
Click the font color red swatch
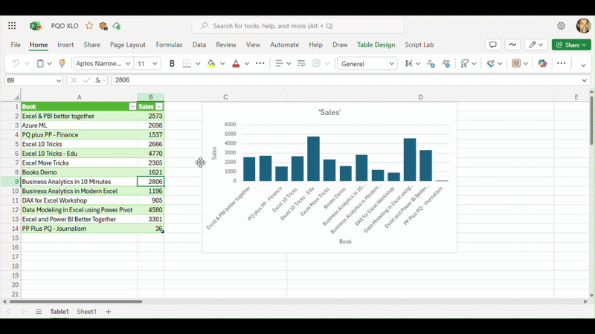pos(236,64)
